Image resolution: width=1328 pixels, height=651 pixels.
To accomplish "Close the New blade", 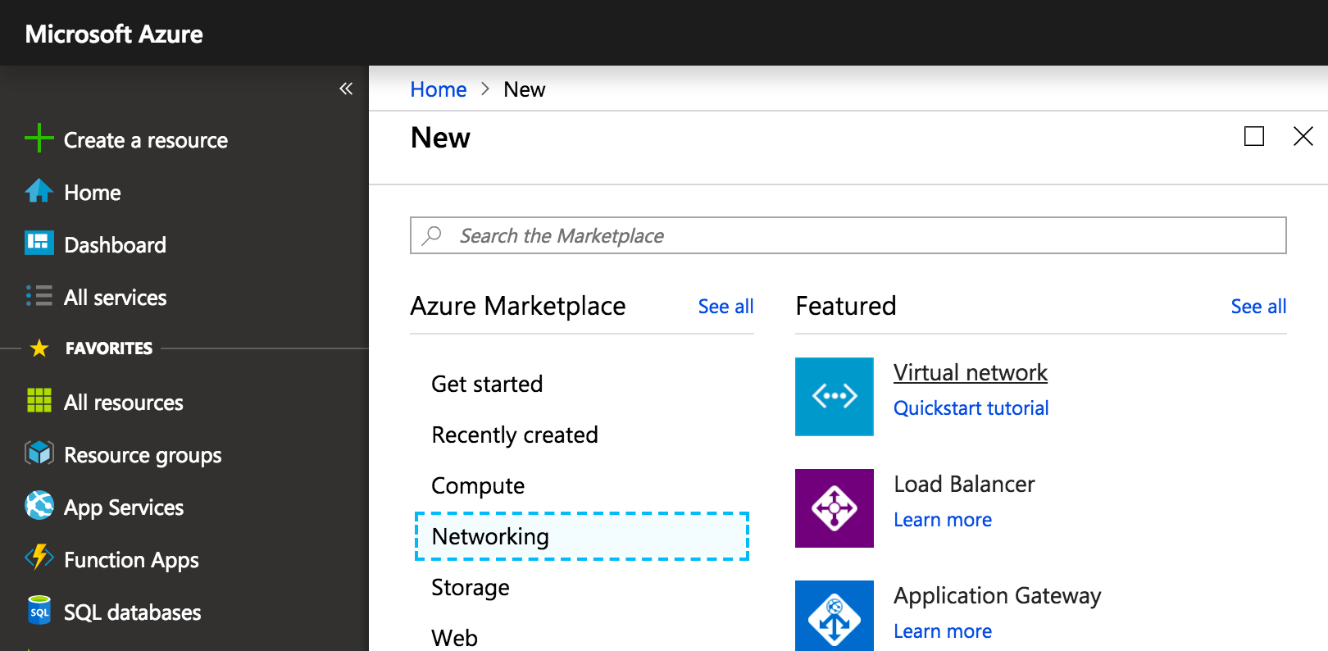I will [x=1303, y=136].
